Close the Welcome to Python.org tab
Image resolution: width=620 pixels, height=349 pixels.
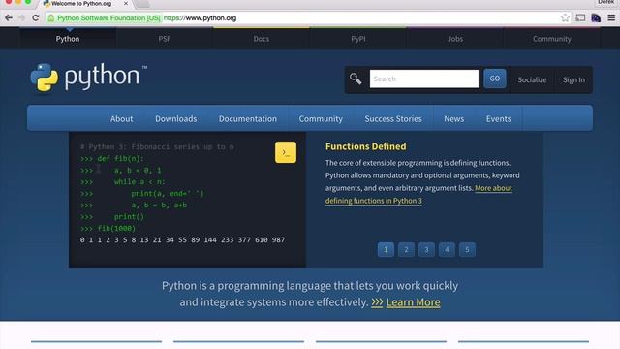(x=126, y=3)
